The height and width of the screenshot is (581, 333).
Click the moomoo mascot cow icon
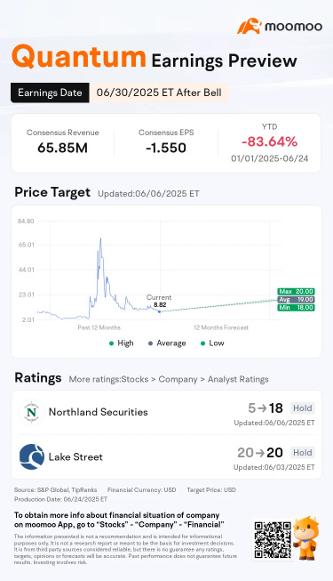click(x=306, y=538)
